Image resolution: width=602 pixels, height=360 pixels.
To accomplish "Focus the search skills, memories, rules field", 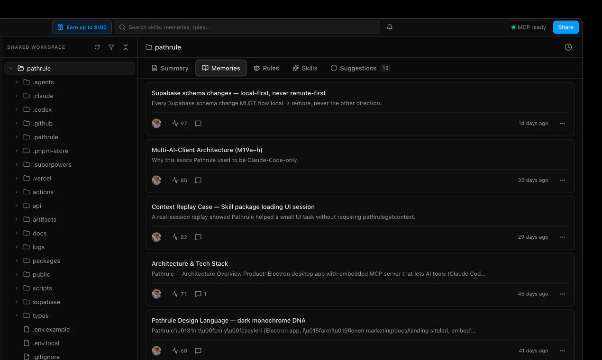I will point(247,27).
